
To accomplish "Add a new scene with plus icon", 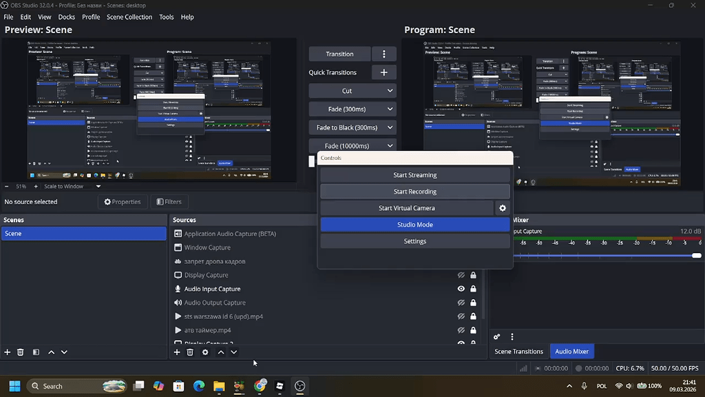I will [x=7, y=352].
